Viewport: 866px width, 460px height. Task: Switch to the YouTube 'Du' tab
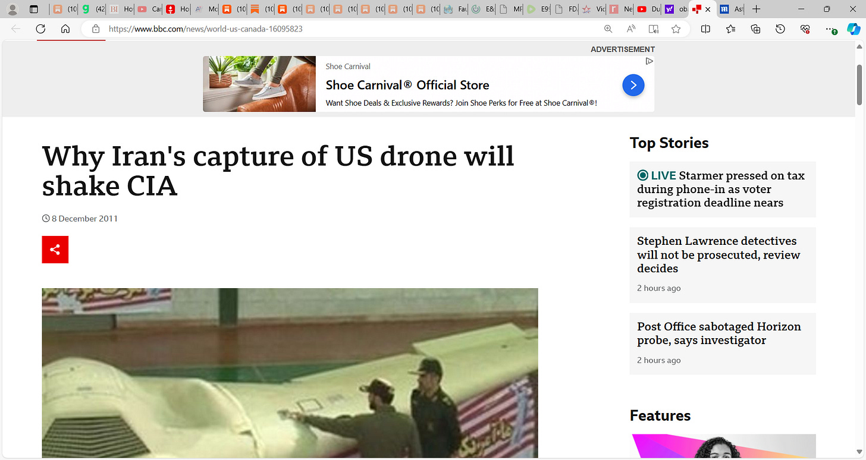648,9
